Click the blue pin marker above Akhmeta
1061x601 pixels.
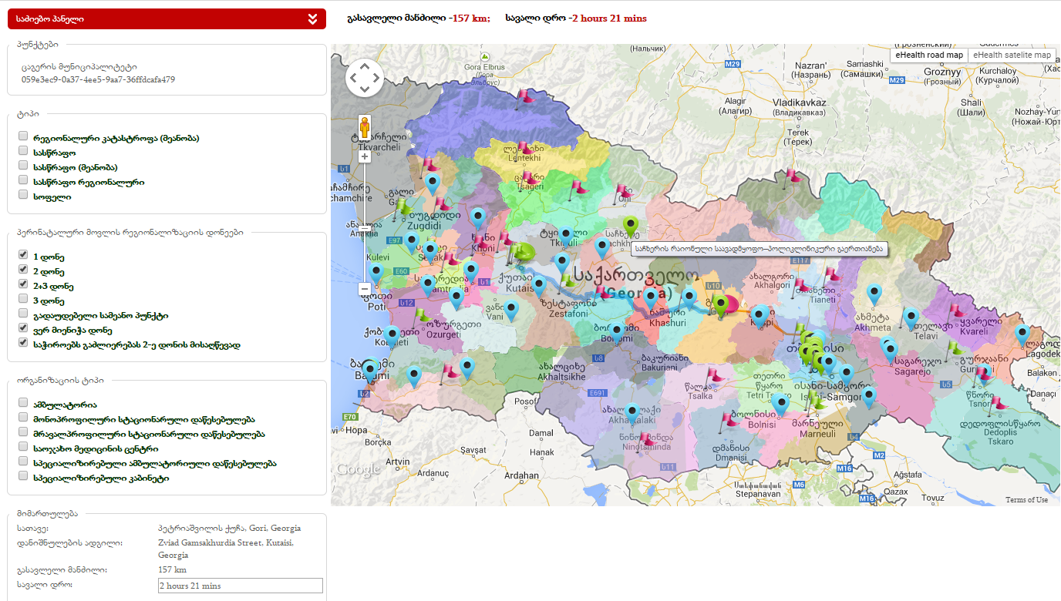click(874, 293)
